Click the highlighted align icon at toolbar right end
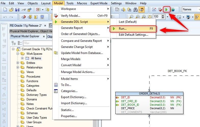The height and width of the screenshot is (127, 200). pos(197,17)
